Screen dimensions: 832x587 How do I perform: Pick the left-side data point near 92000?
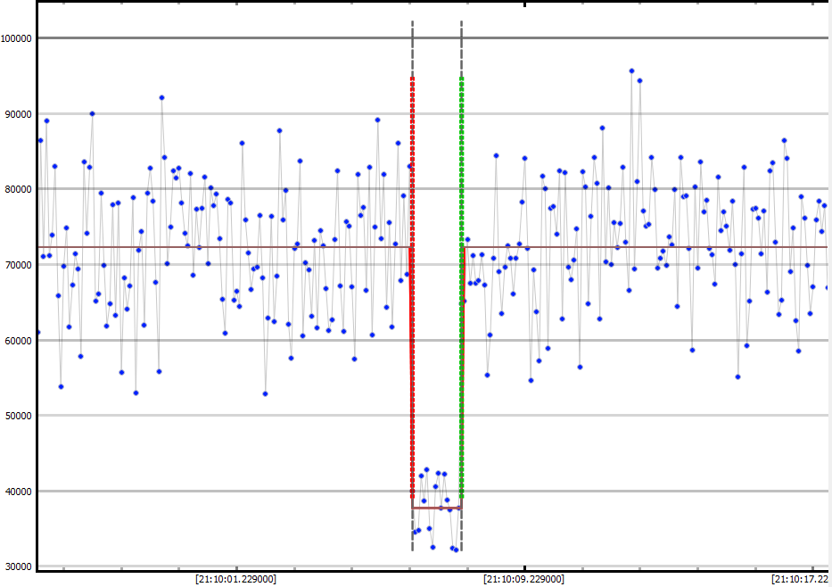coord(161,97)
